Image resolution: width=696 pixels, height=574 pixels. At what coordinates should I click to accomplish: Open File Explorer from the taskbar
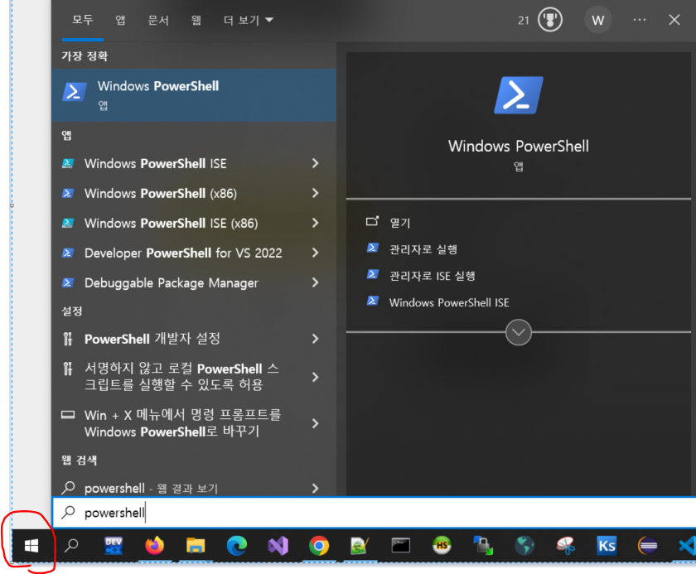(196, 546)
